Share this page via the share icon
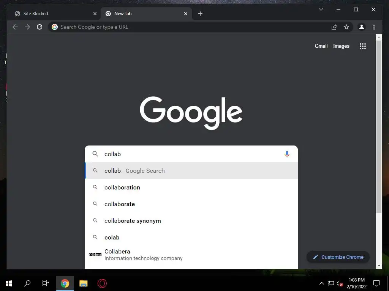The height and width of the screenshot is (291, 389). (334, 27)
